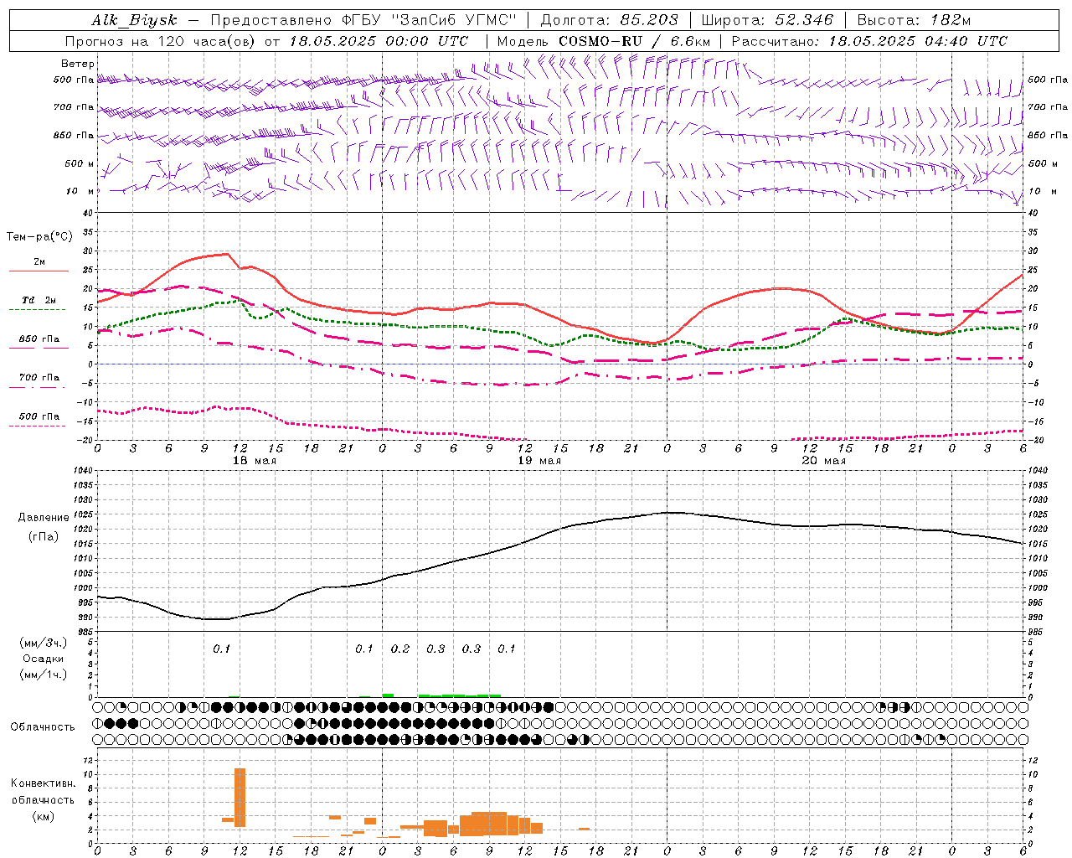Click the '19 мая' date label
The image size is (1072, 858).
pos(539,461)
